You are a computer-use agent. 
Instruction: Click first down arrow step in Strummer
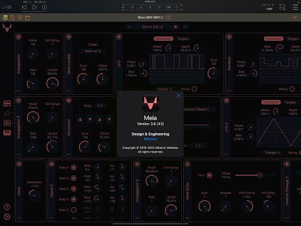pos(90,119)
